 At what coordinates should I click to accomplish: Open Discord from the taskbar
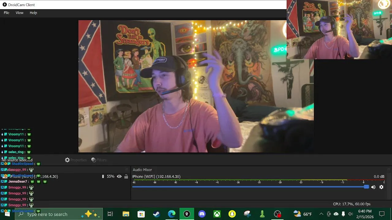pyautogui.click(x=202, y=214)
